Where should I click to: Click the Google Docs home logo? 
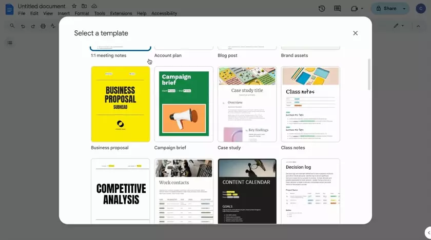pos(9,9)
